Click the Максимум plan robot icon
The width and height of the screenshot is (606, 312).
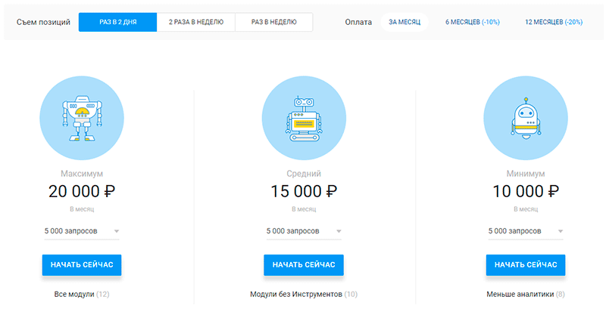tap(82, 118)
